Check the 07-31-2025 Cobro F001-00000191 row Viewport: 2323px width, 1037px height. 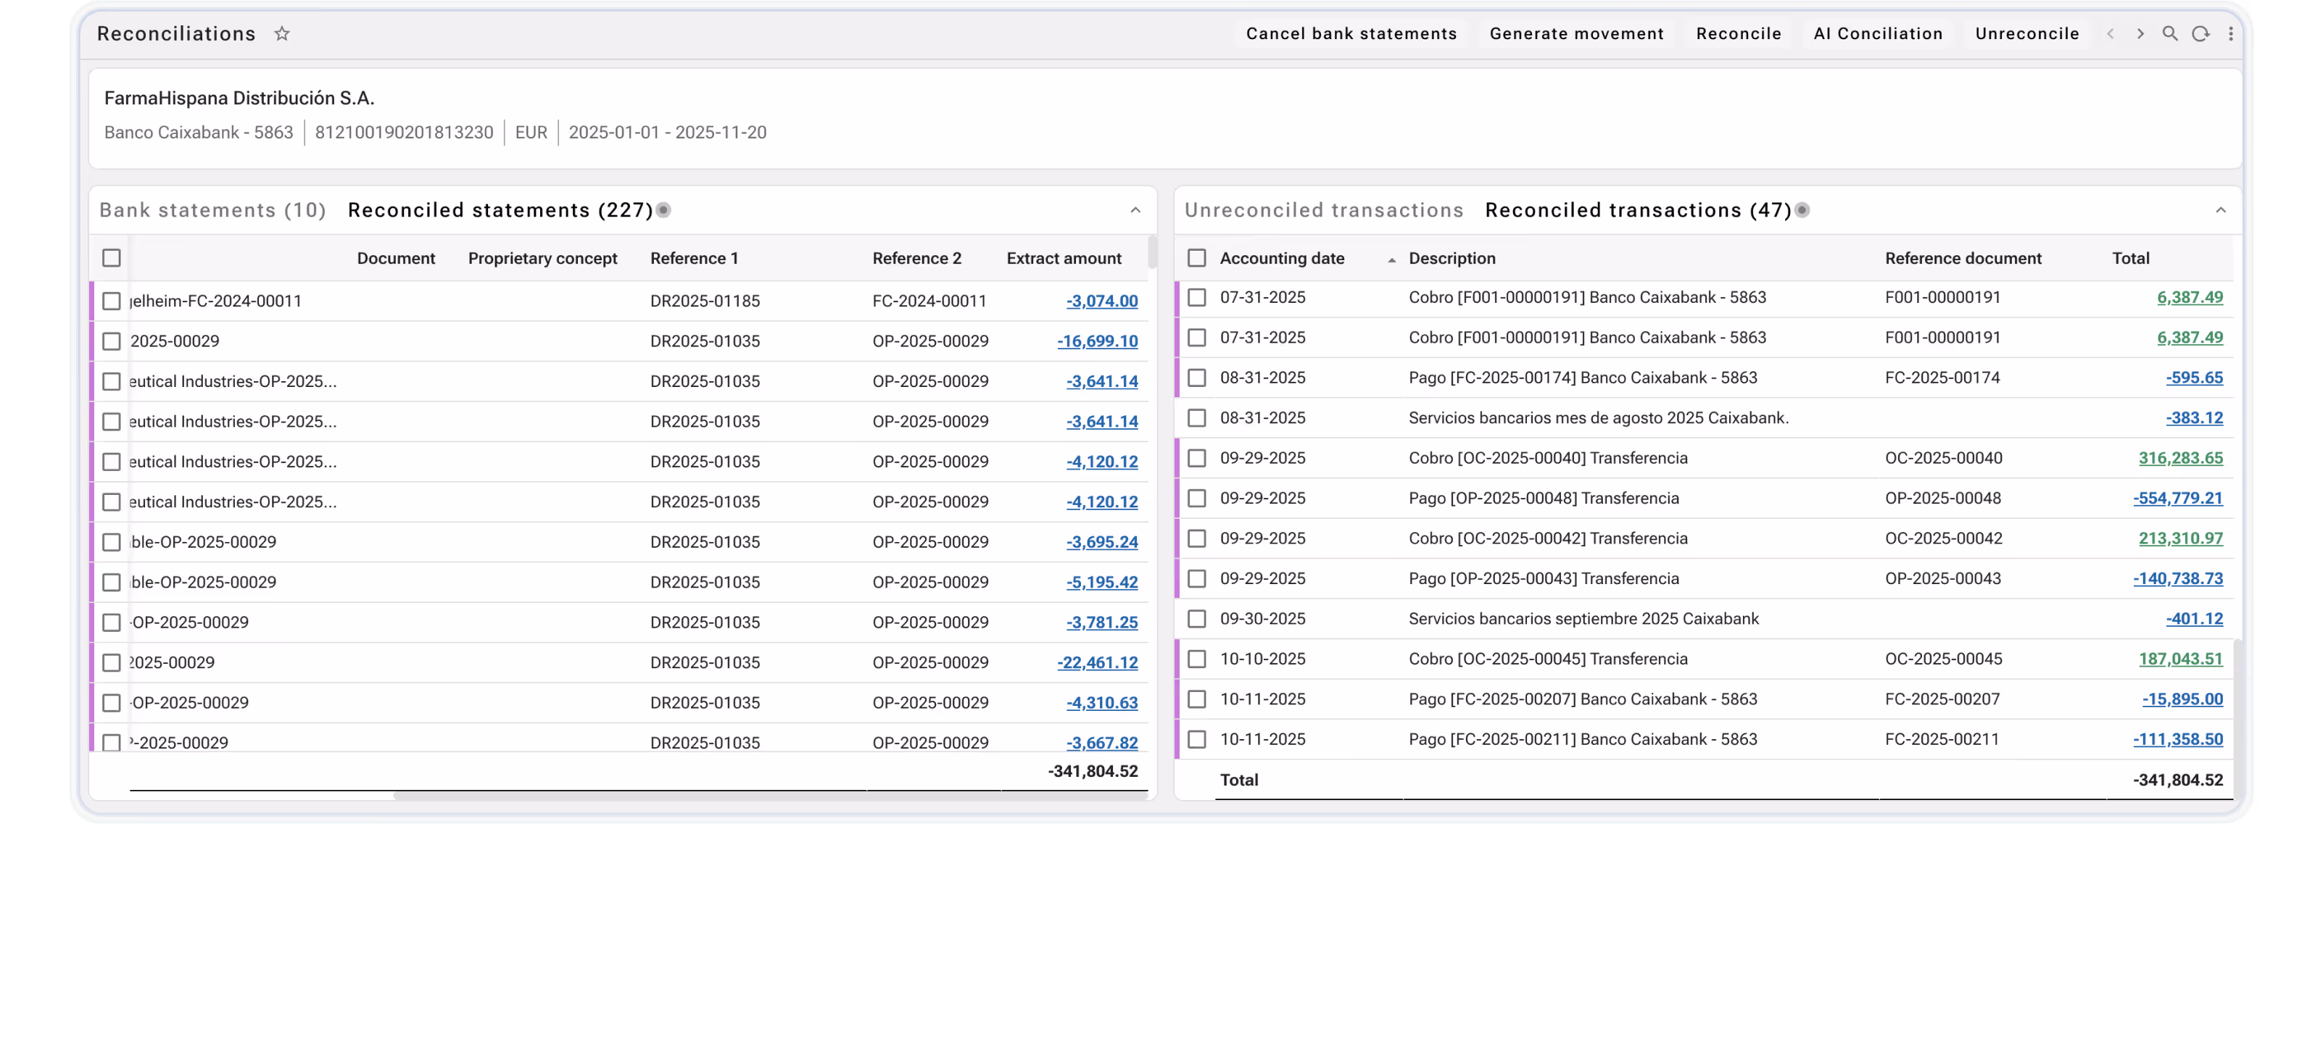click(x=1198, y=297)
